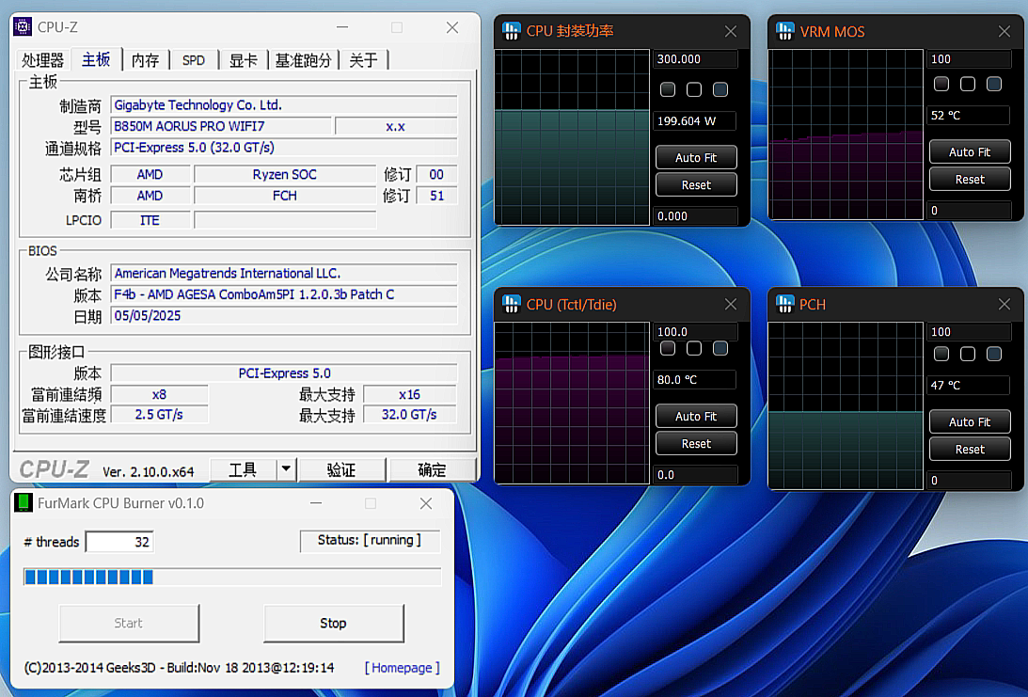1028x697 pixels.
Task: Click the CPU-Z logo icon in the title bar
Action: pos(24,27)
